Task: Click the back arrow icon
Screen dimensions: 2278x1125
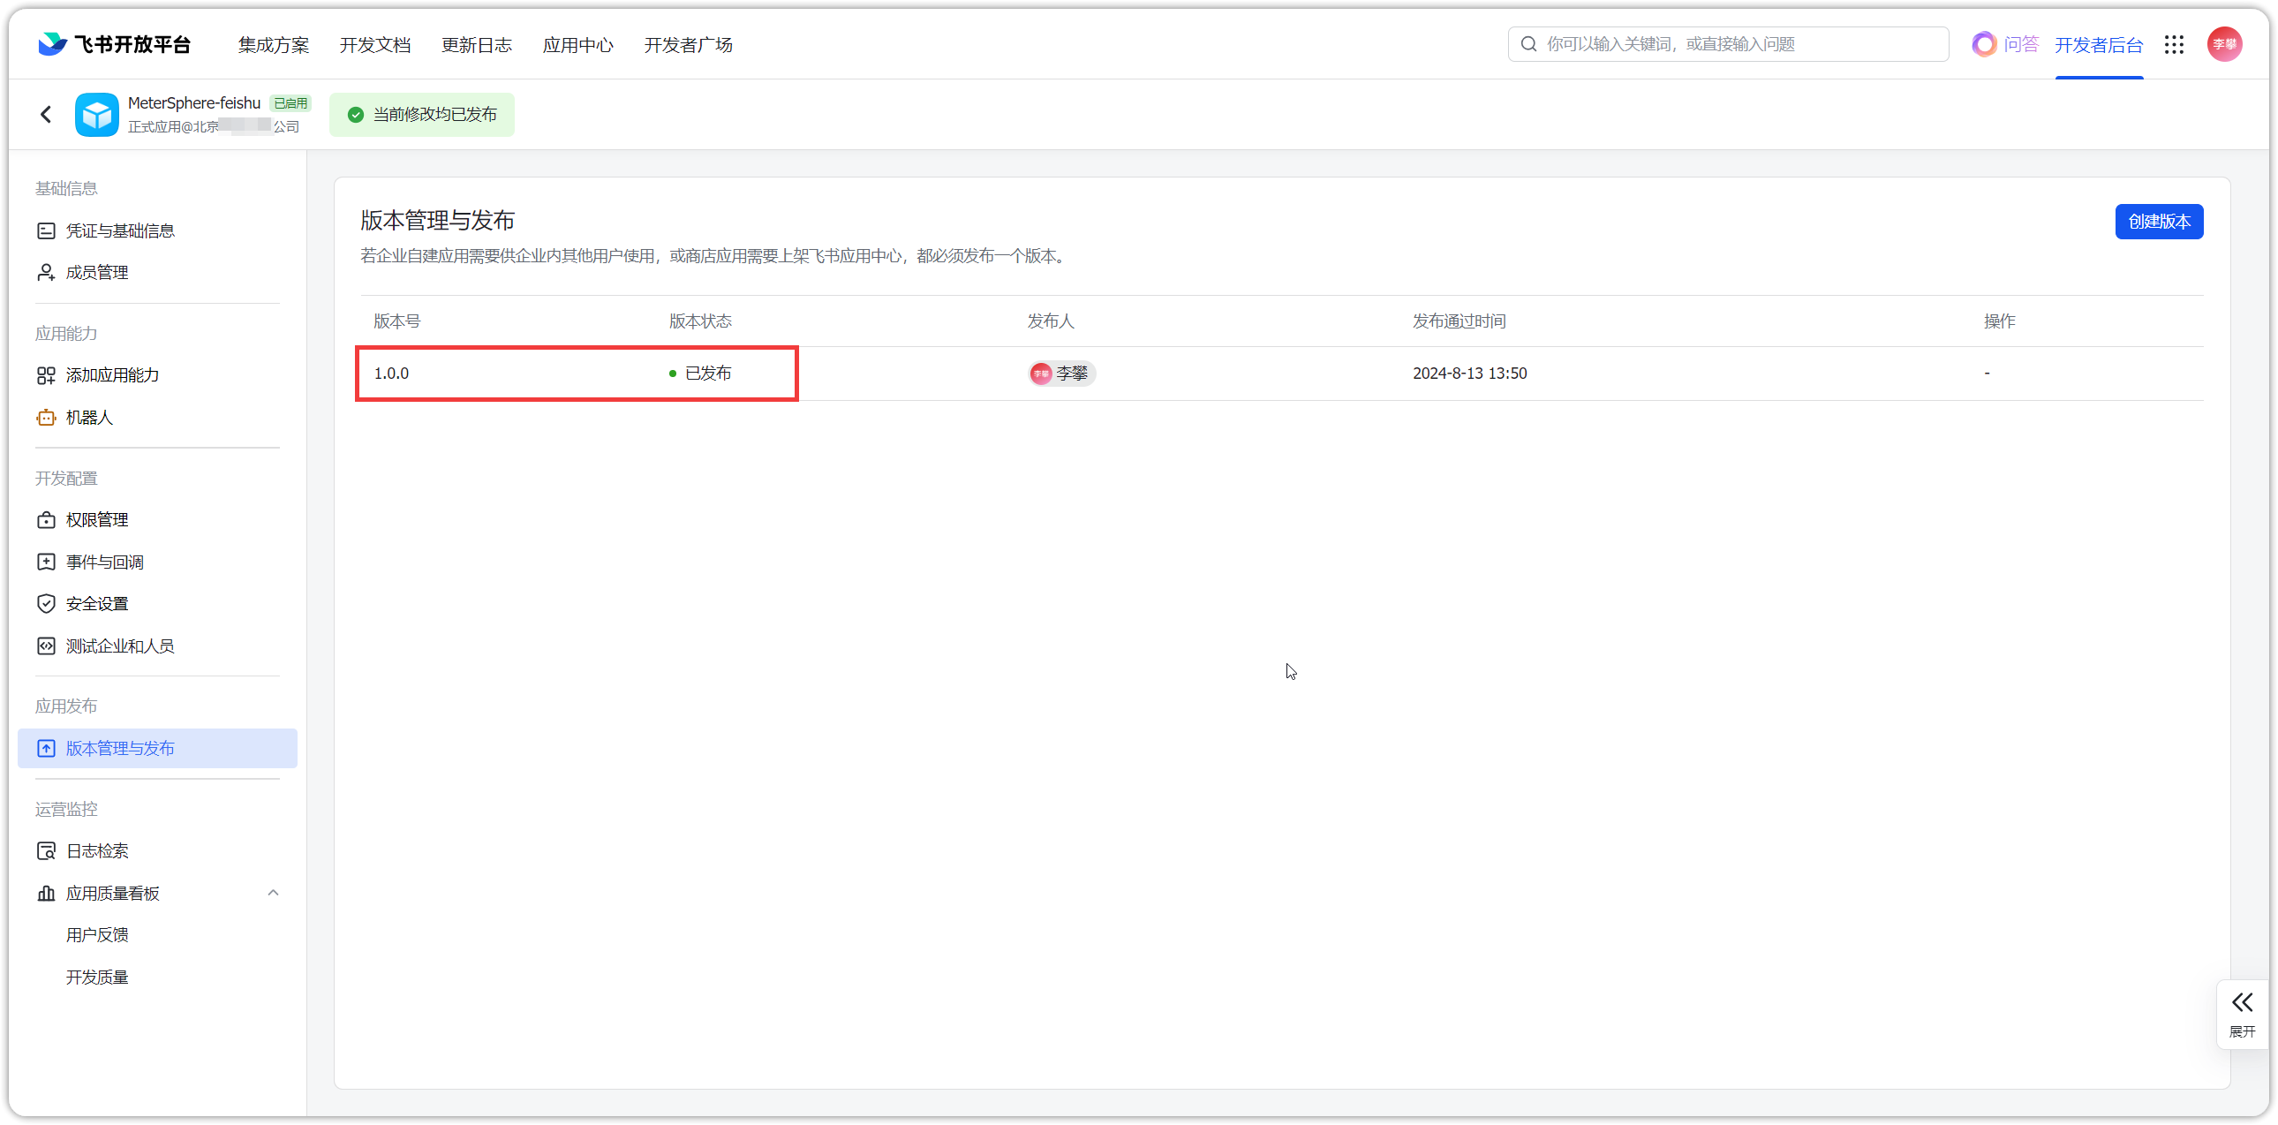Action: [46, 114]
